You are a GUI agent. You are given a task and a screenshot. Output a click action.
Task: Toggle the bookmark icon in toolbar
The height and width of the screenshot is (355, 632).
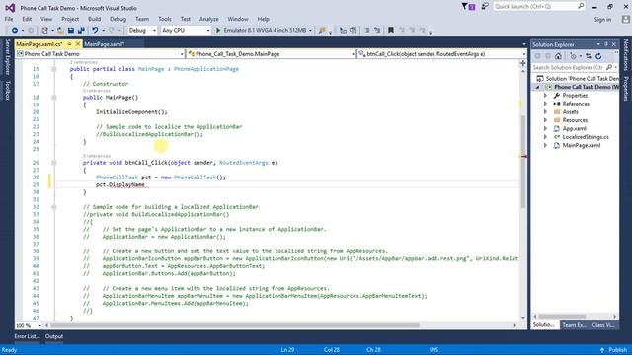(391, 30)
